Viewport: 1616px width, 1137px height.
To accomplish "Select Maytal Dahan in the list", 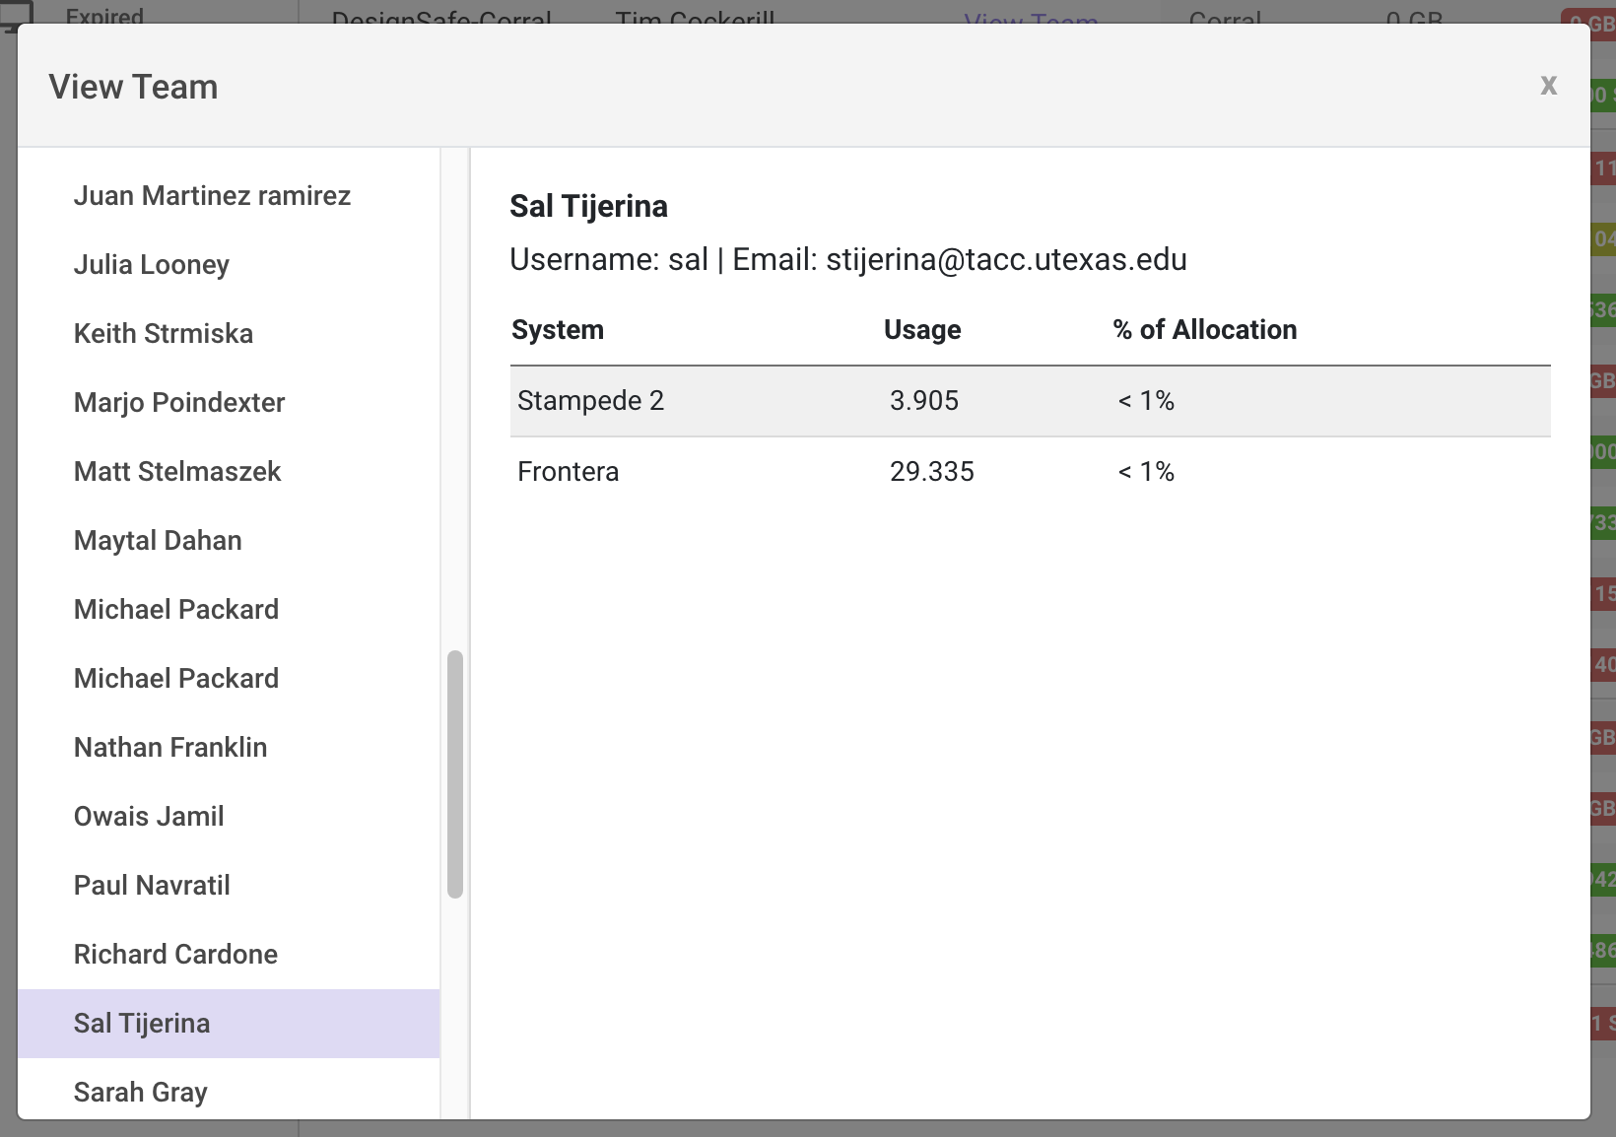I will 158,541.
